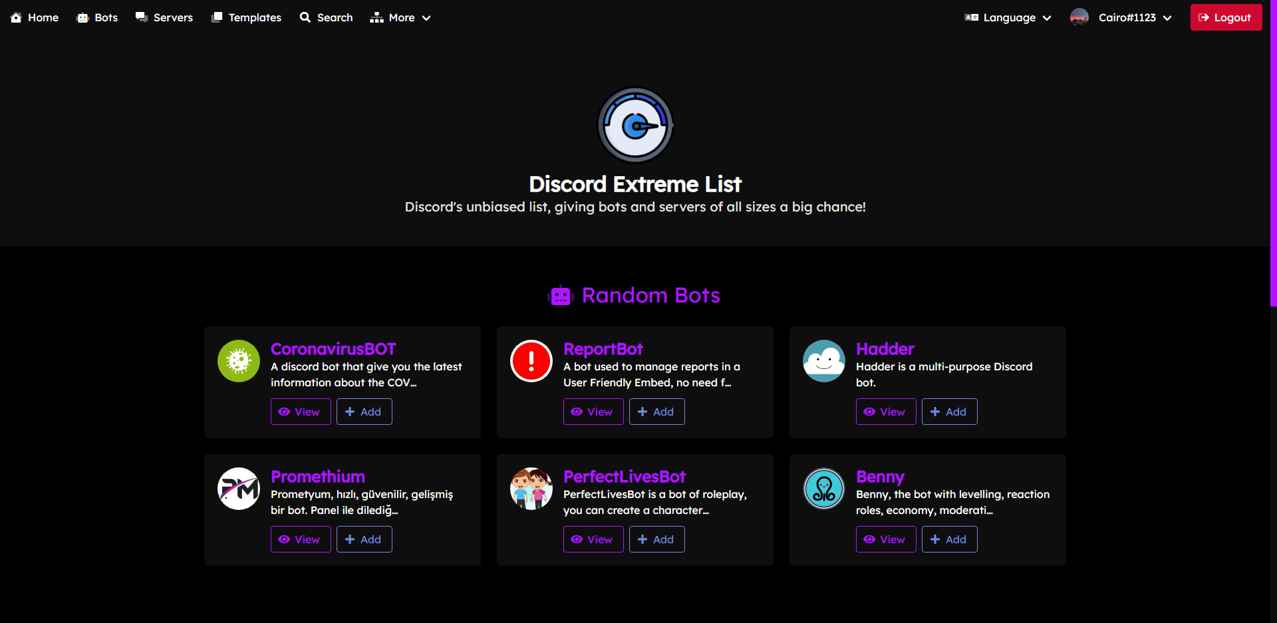Navigate to Templates in the navbar
The width and height of the screenshot is (1277, 623).
[246, 17]
